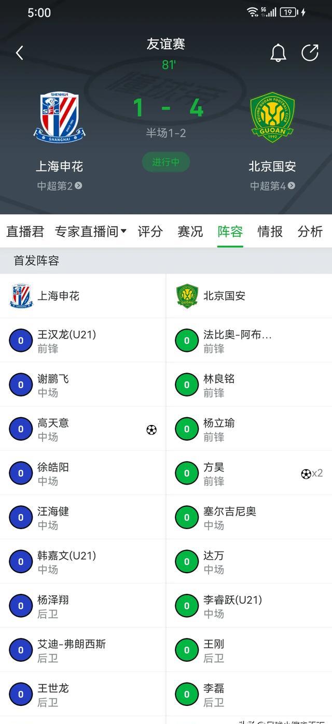Tap the small Shenhua crest in lineup header
This screenshot has height=724, width=332.
(x=21, y=296)
